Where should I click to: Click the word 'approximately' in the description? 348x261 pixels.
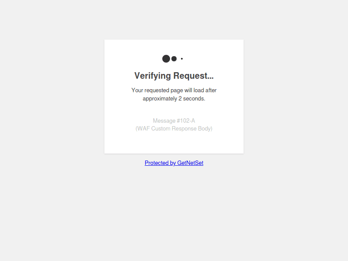pyautogui.click(x=160, y=99)
